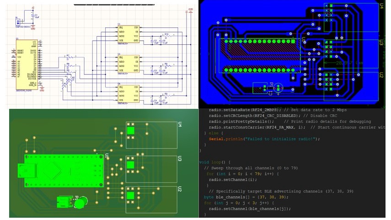Click the 'void loop()' line in the code
Image resolution: width=391 pixels, height=220 pixels.
pyautogui.click(x=215, y=162)
